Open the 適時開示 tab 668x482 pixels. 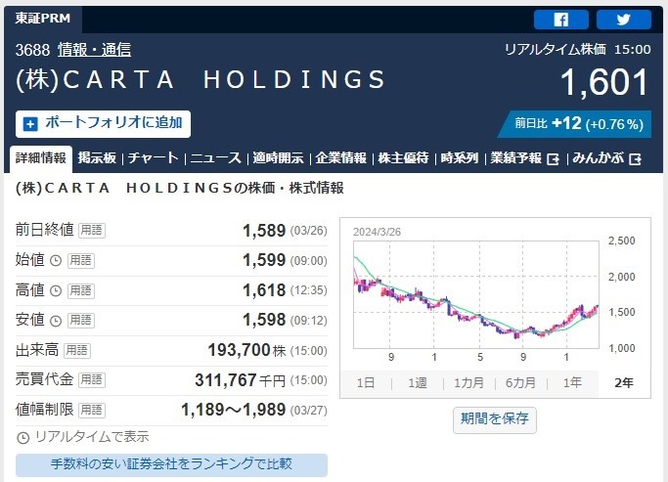tap(278, 158)
